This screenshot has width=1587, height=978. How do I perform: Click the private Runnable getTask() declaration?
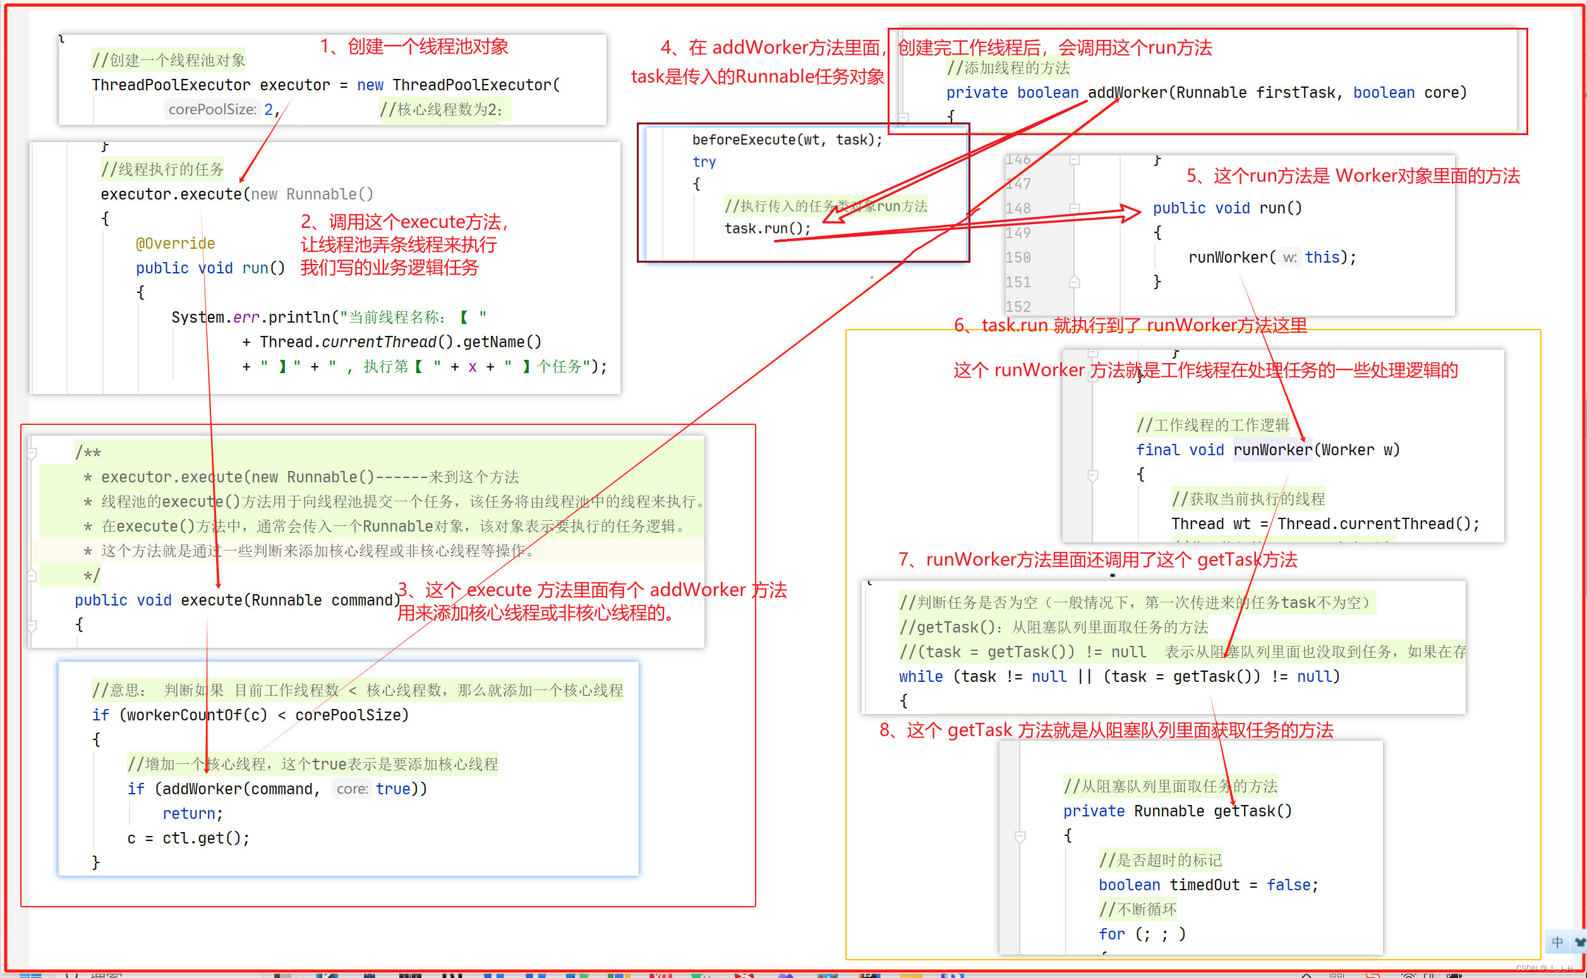(x=1178, y=811)
